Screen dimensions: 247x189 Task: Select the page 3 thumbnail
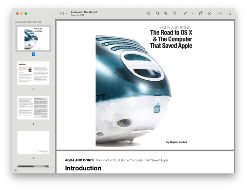[x=33, y=108]
